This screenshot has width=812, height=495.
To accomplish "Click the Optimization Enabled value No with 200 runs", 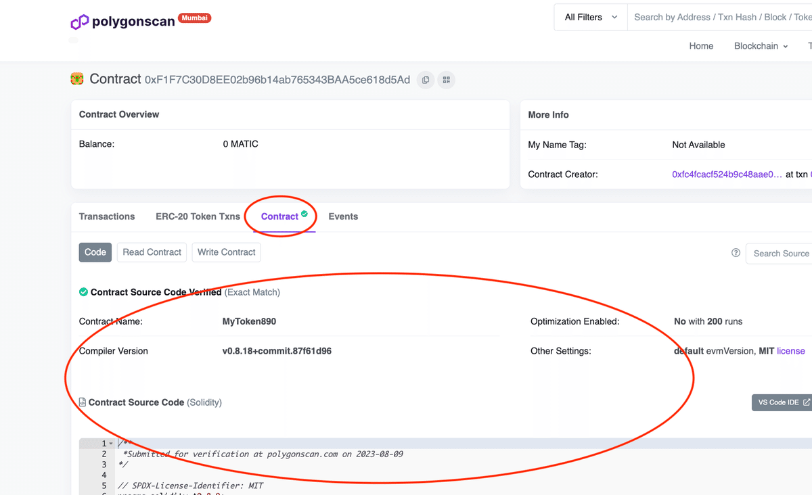I will (x=708, y=321).
